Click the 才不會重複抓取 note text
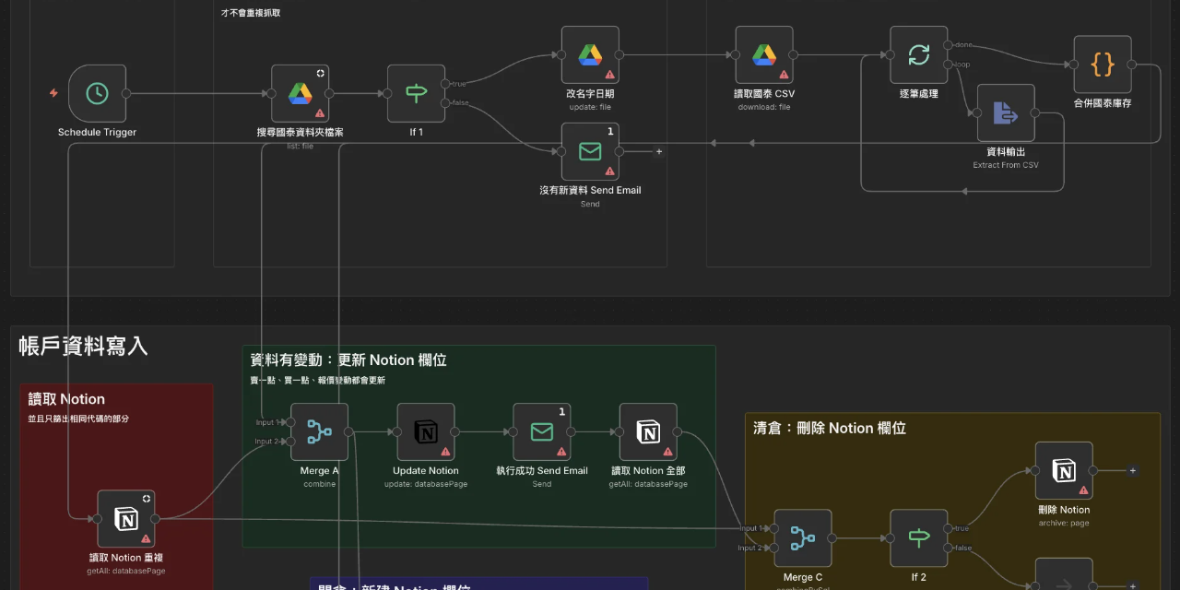 (x=251, y=13)
